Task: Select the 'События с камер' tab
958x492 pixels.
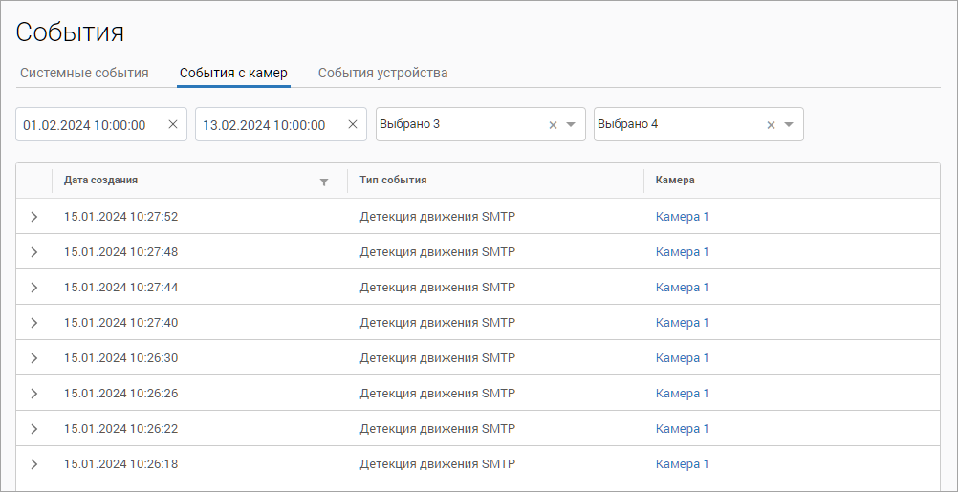Action: pos(233,73)
